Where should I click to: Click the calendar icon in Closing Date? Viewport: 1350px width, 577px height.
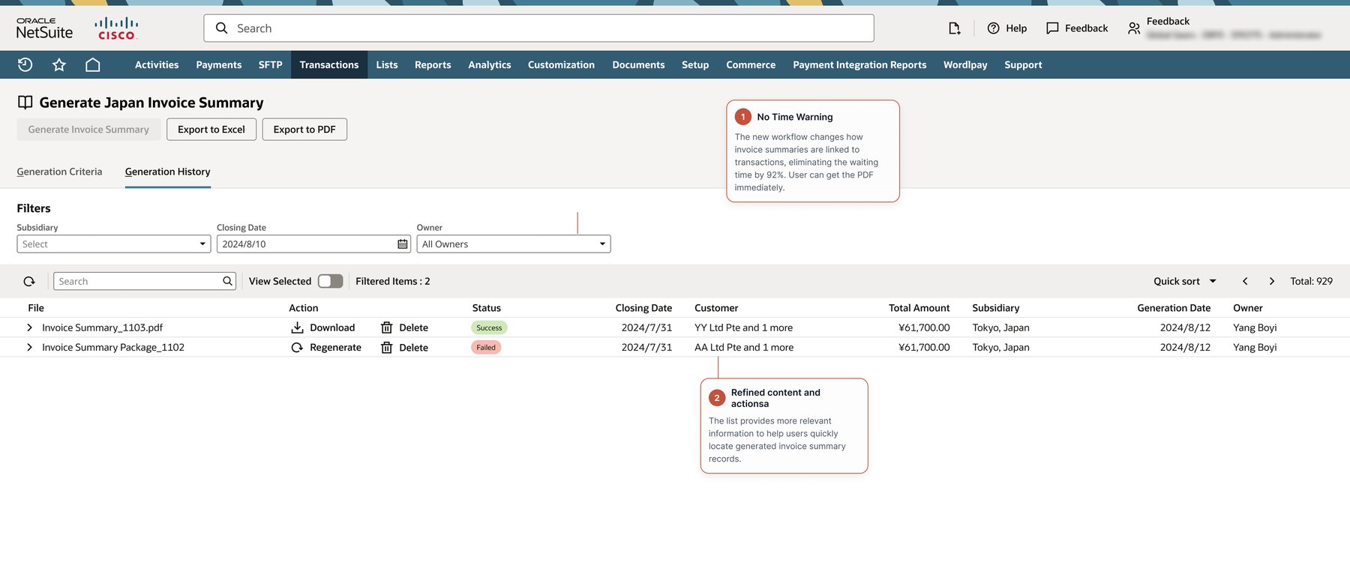(x=403, y=244)
